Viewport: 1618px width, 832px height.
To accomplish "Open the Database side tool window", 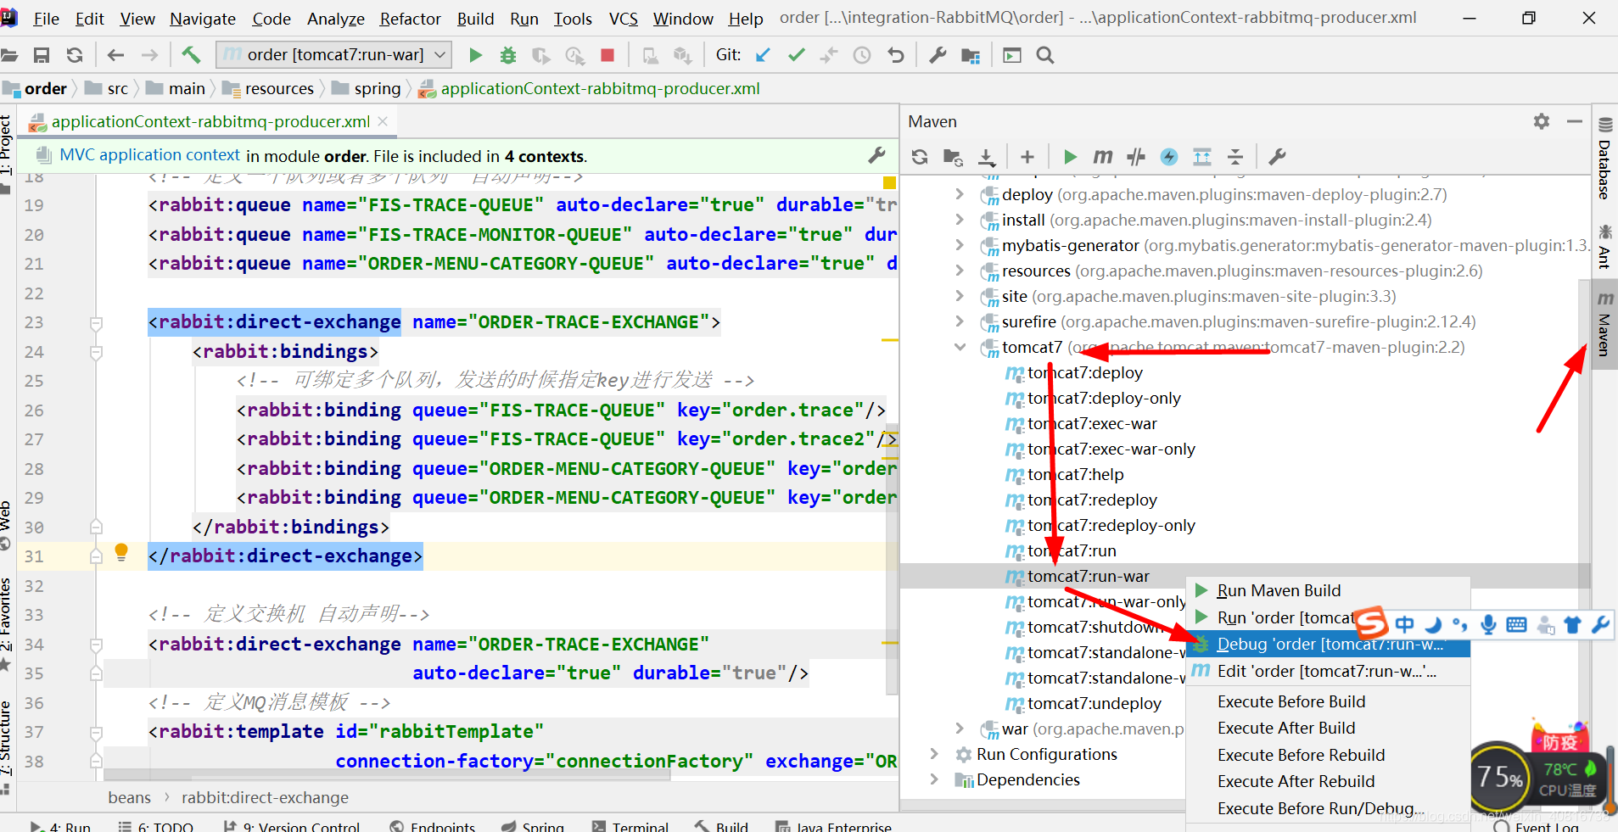I will (x=1604, y=159).
